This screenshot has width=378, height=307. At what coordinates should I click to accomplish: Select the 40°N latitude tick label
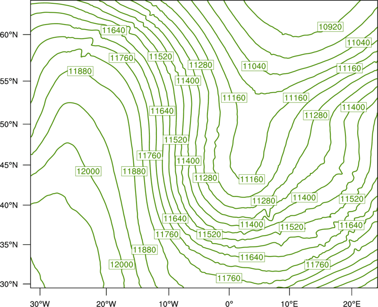[9, 205]
